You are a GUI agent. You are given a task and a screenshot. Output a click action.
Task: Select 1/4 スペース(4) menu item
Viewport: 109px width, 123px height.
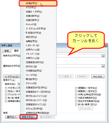(38, 54)
